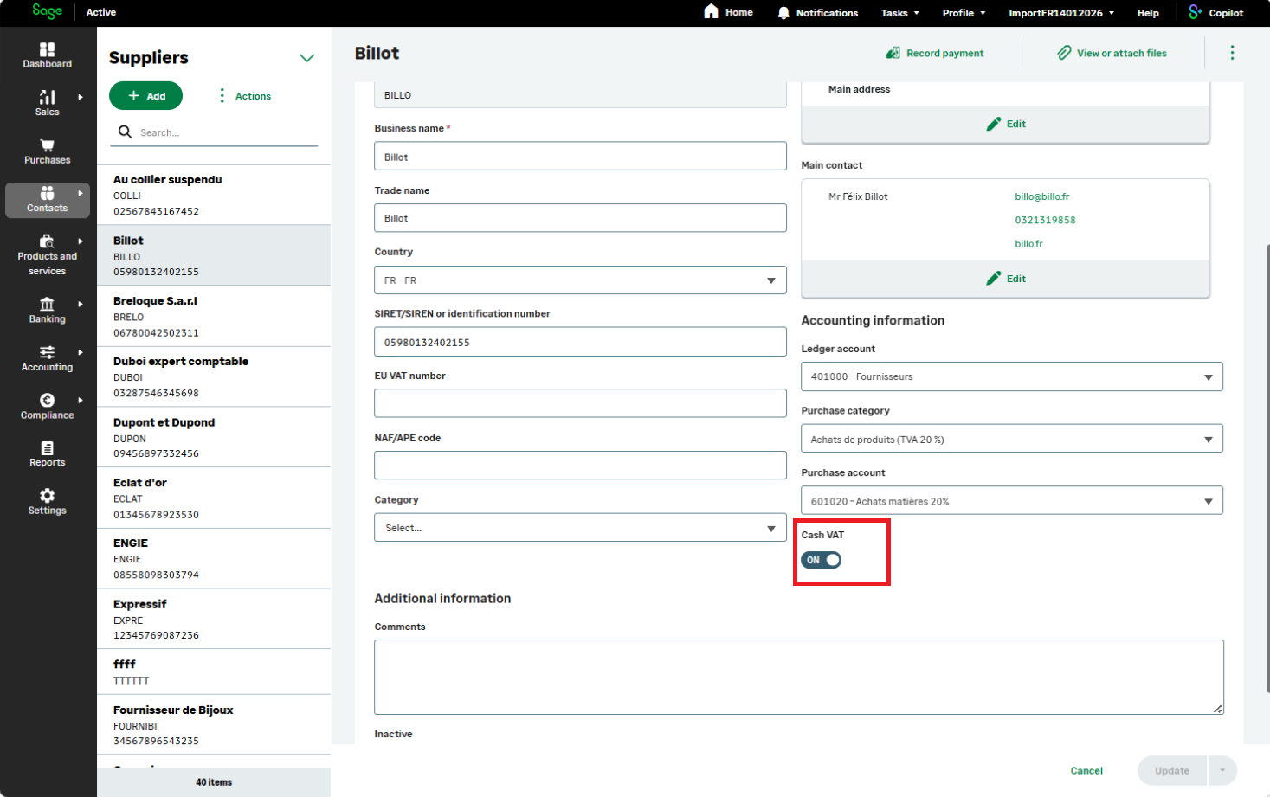The width and height of the screenshot is (1270, 797).
Task: Open the Purchase category dropdown
Action: (x=1012, y=439)
